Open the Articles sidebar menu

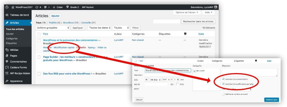click(18, 23)
